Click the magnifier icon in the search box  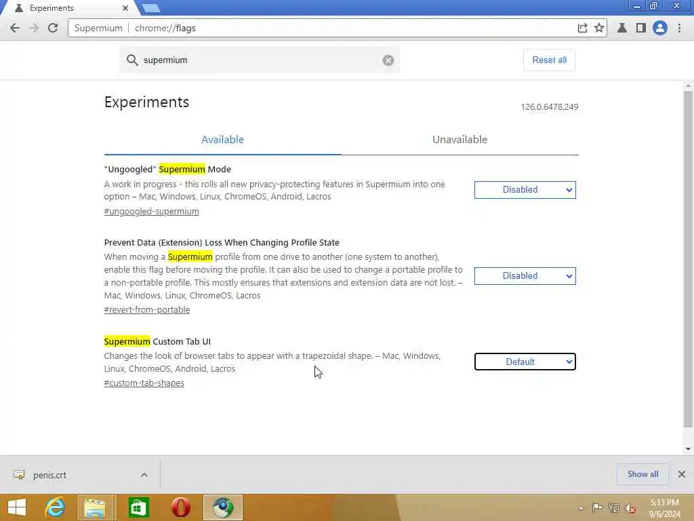[x=132, y=60]
